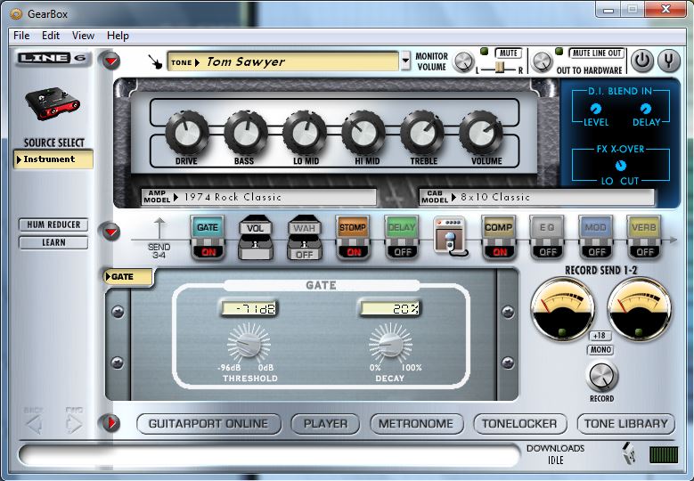Screen dimensions: 694x481
Task: Open the Metronome panel
Action: pyautogui.click(x=416, y=424)
